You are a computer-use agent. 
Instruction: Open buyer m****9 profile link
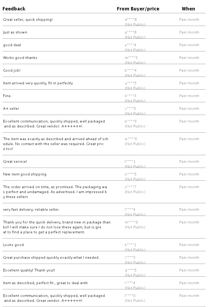pyautogui.click(x=131, y=222)
